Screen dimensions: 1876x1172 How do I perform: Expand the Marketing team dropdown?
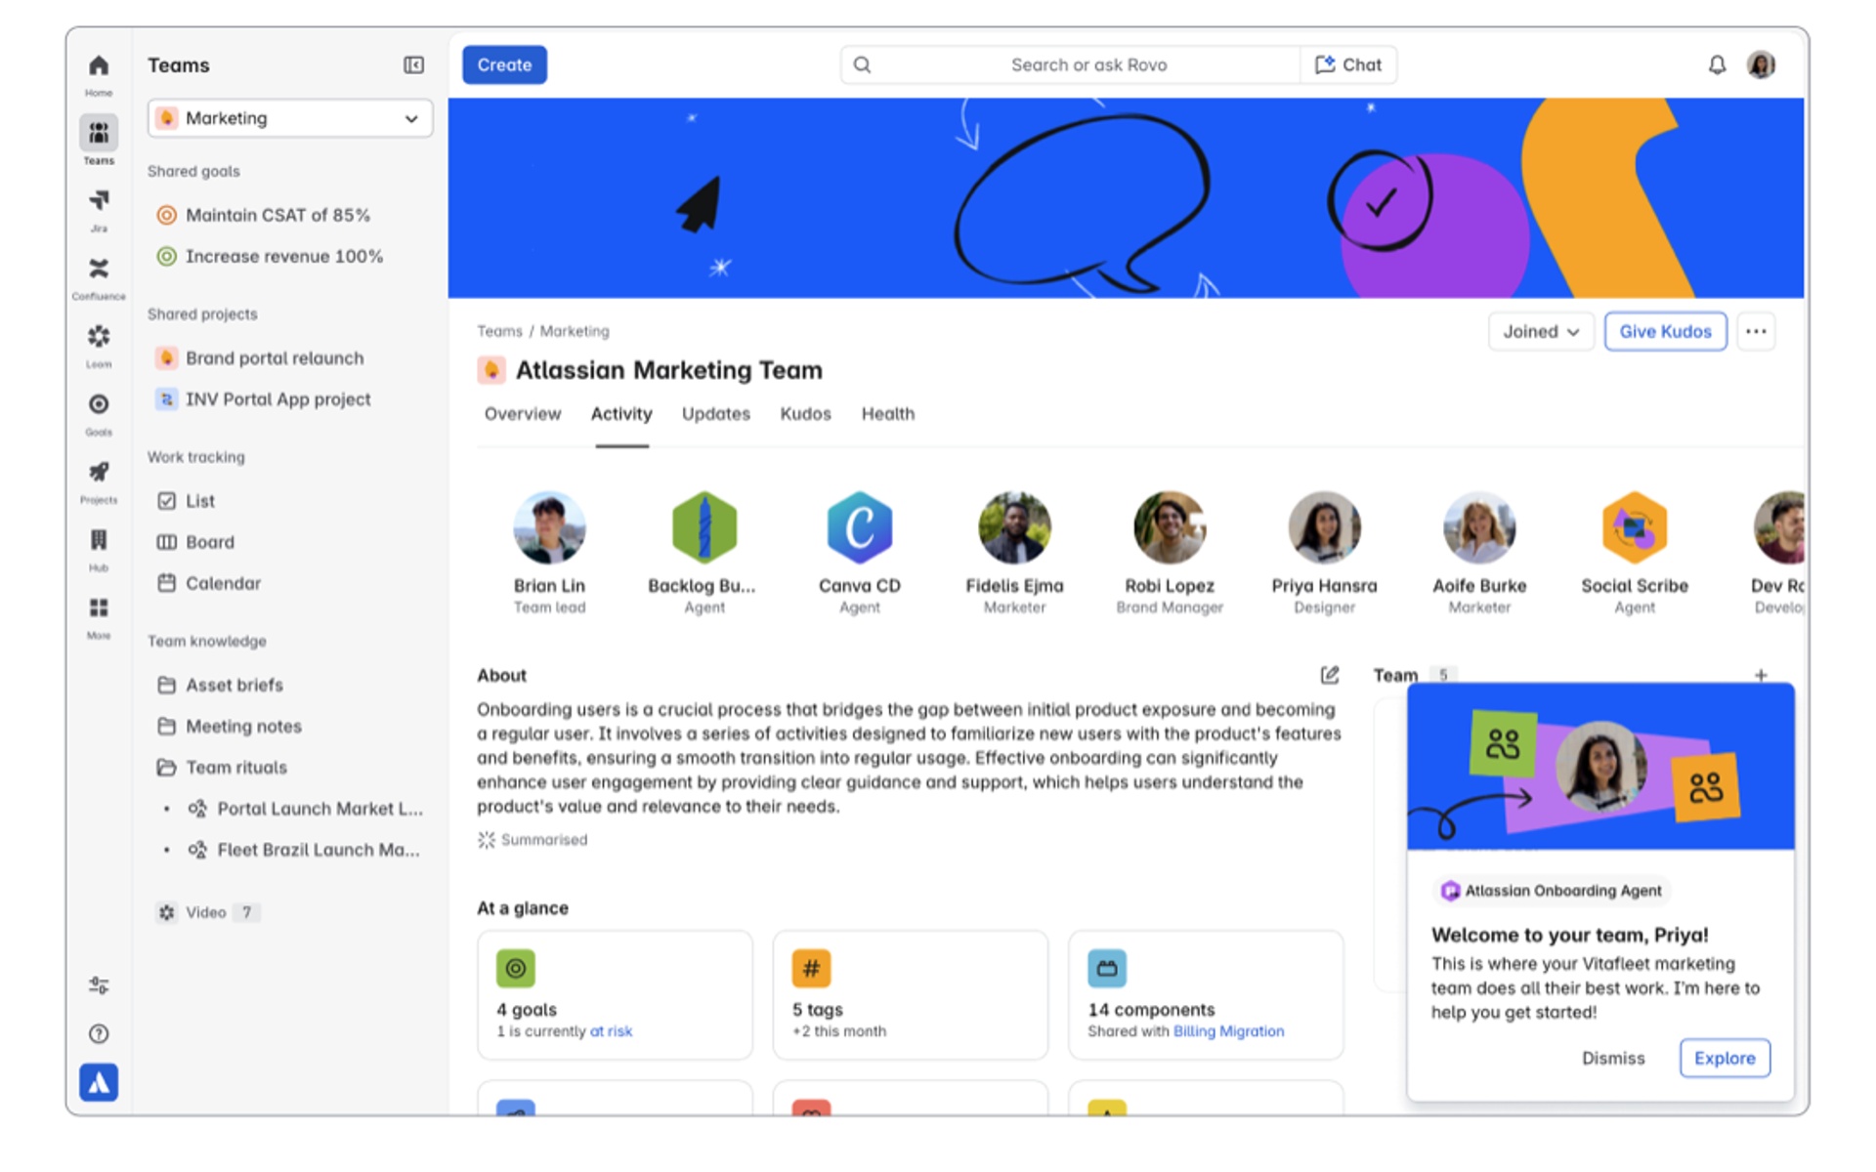pos(290,118)
